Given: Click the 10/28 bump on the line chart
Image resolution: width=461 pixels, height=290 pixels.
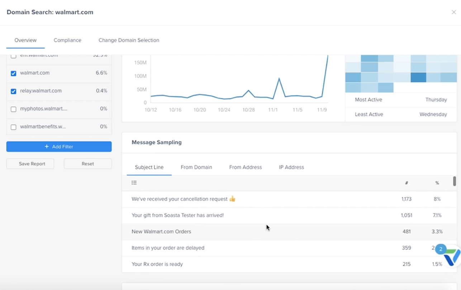Looking at the screenshot, I should 248,90.
